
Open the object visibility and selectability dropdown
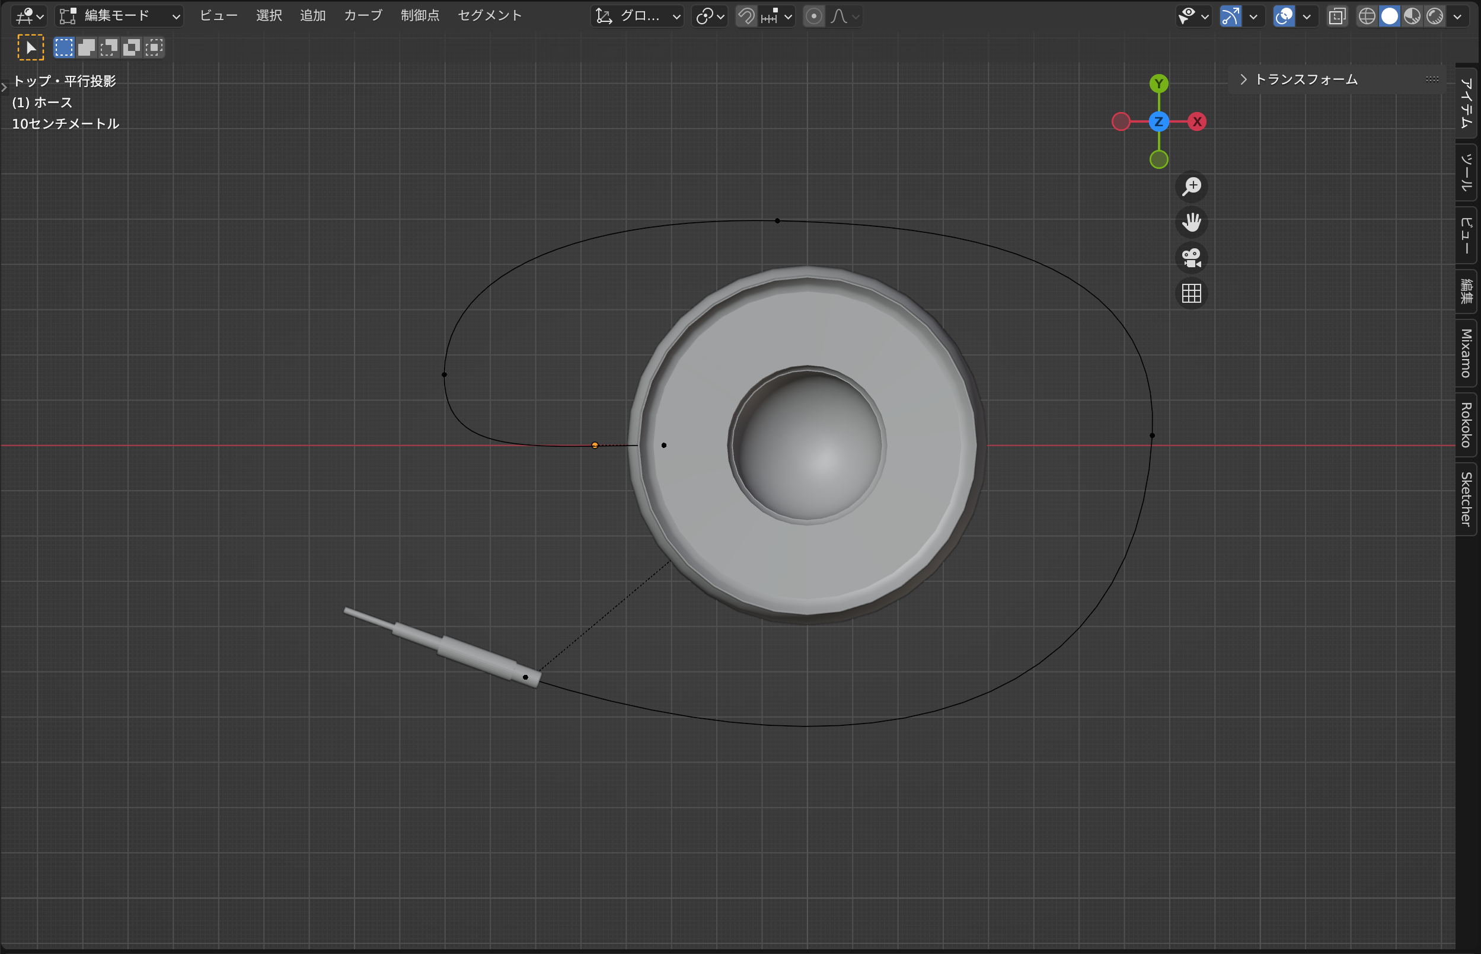pos(1193,16)
